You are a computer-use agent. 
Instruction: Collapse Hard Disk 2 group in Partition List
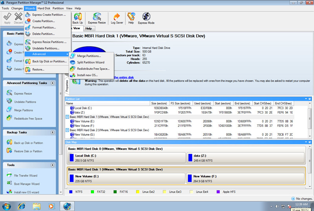[x=68, y=130]
